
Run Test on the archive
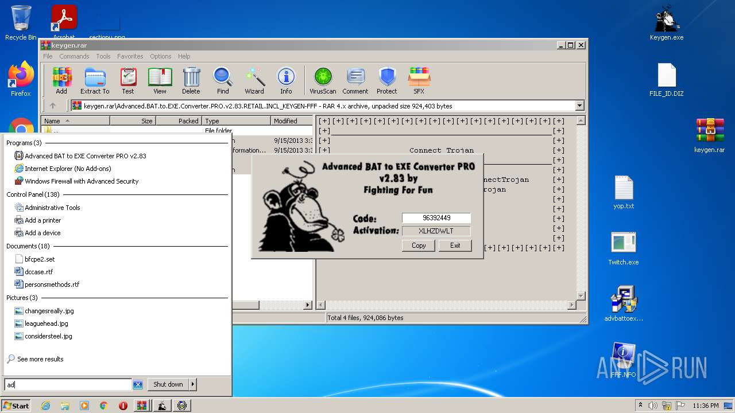point(128,80)
